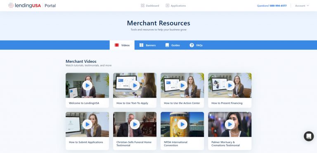317x153 pixels.
Task: Play the How to Present Financing video
Action: point(230,85)
